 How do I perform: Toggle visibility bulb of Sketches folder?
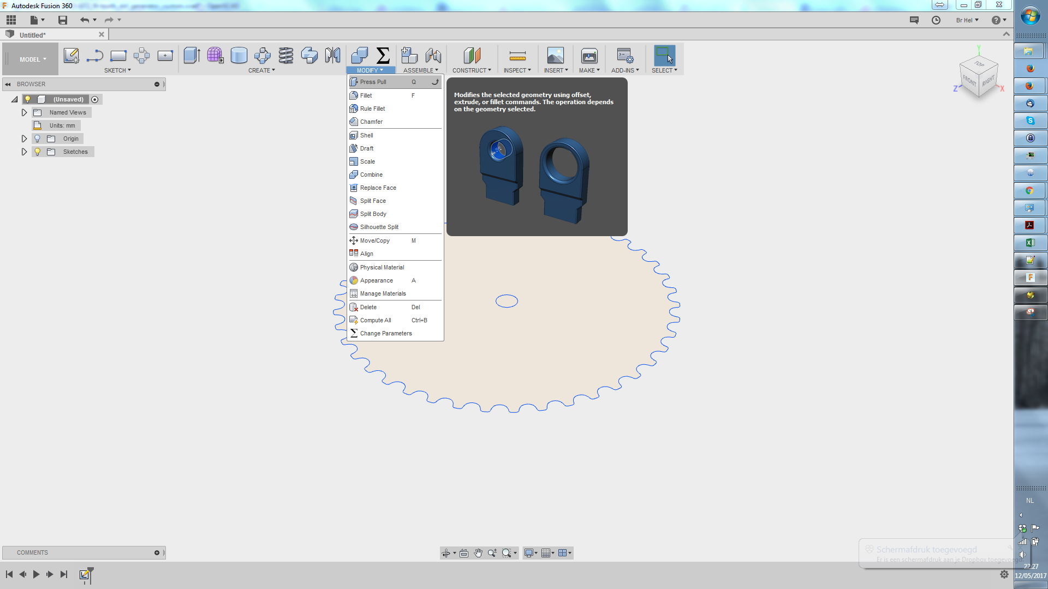coord(38,152)
